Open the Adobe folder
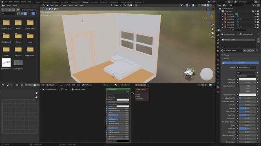This screenshot has height=146, width=261. pyautogui.click(x=18, y=24)
